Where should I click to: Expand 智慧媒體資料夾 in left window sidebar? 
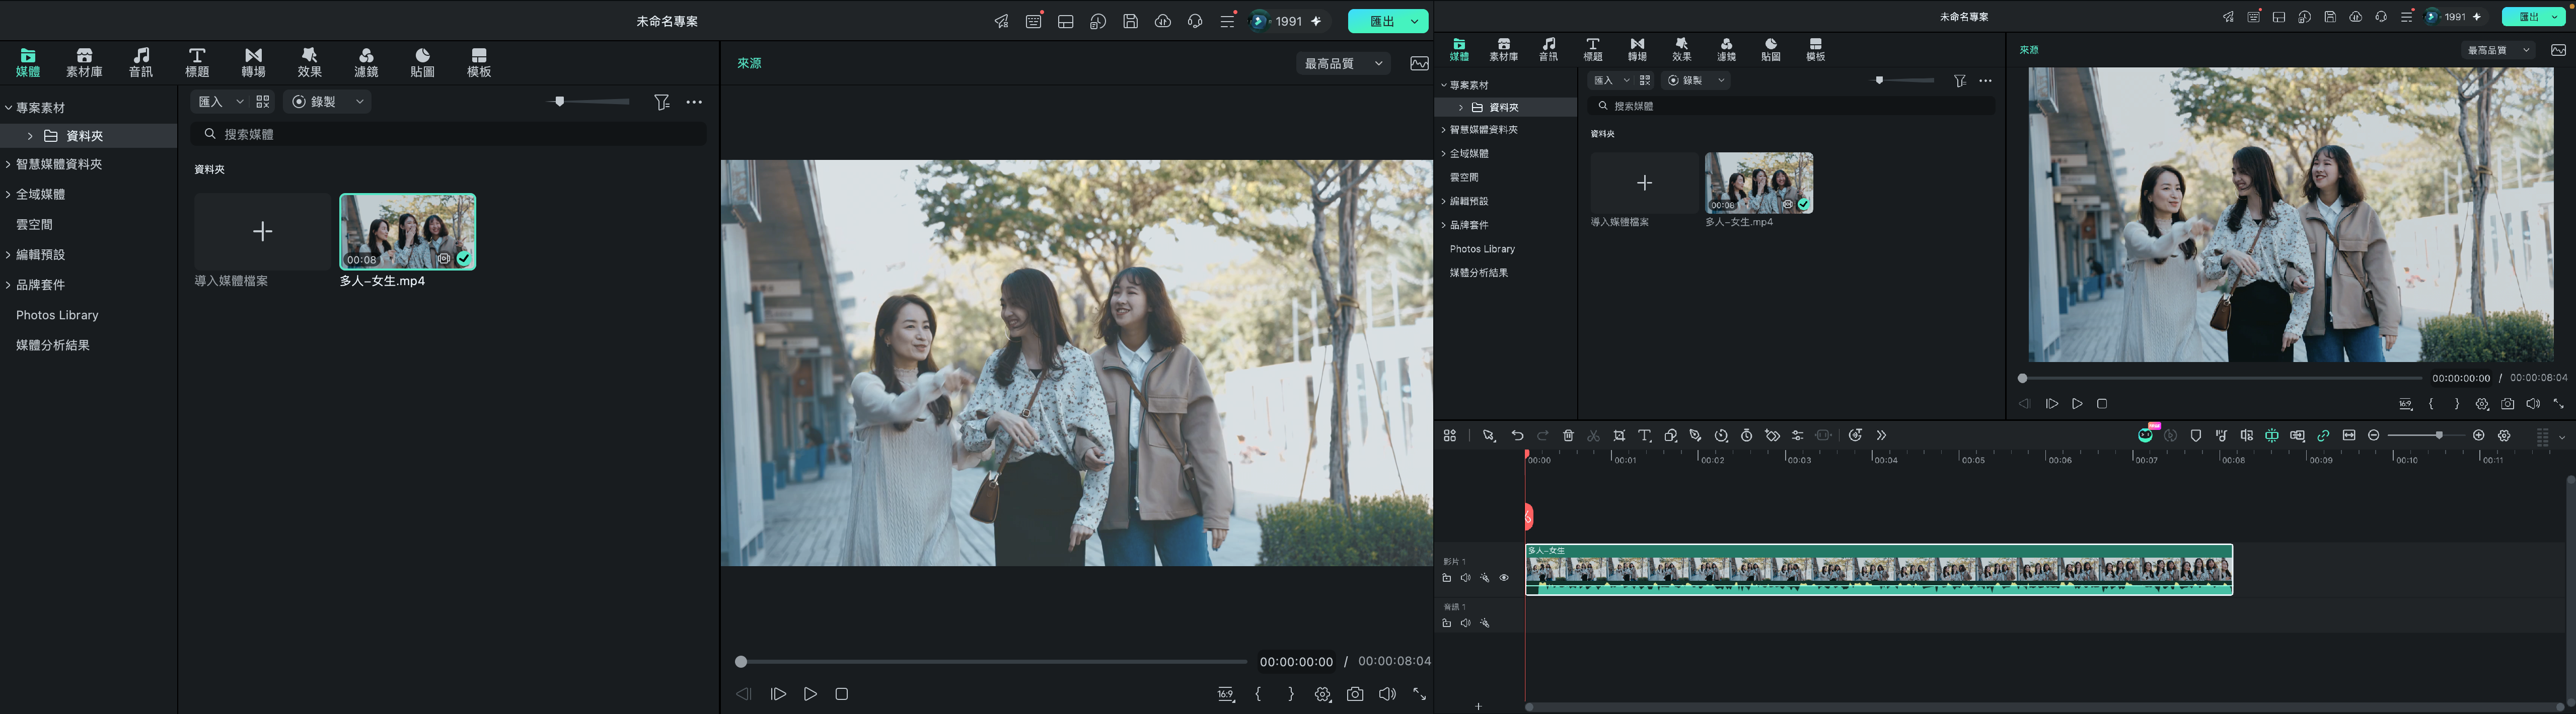pos(8,165)
